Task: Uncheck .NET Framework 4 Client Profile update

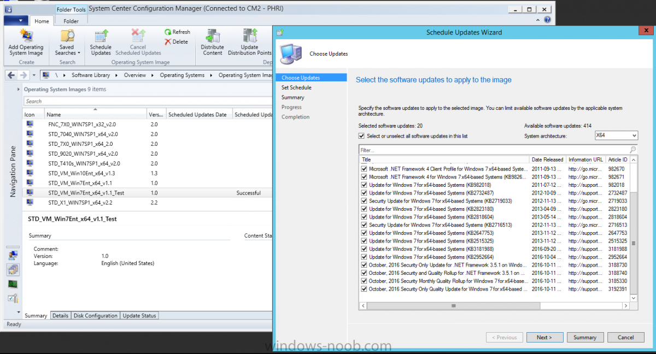Action: coord(364,169)
